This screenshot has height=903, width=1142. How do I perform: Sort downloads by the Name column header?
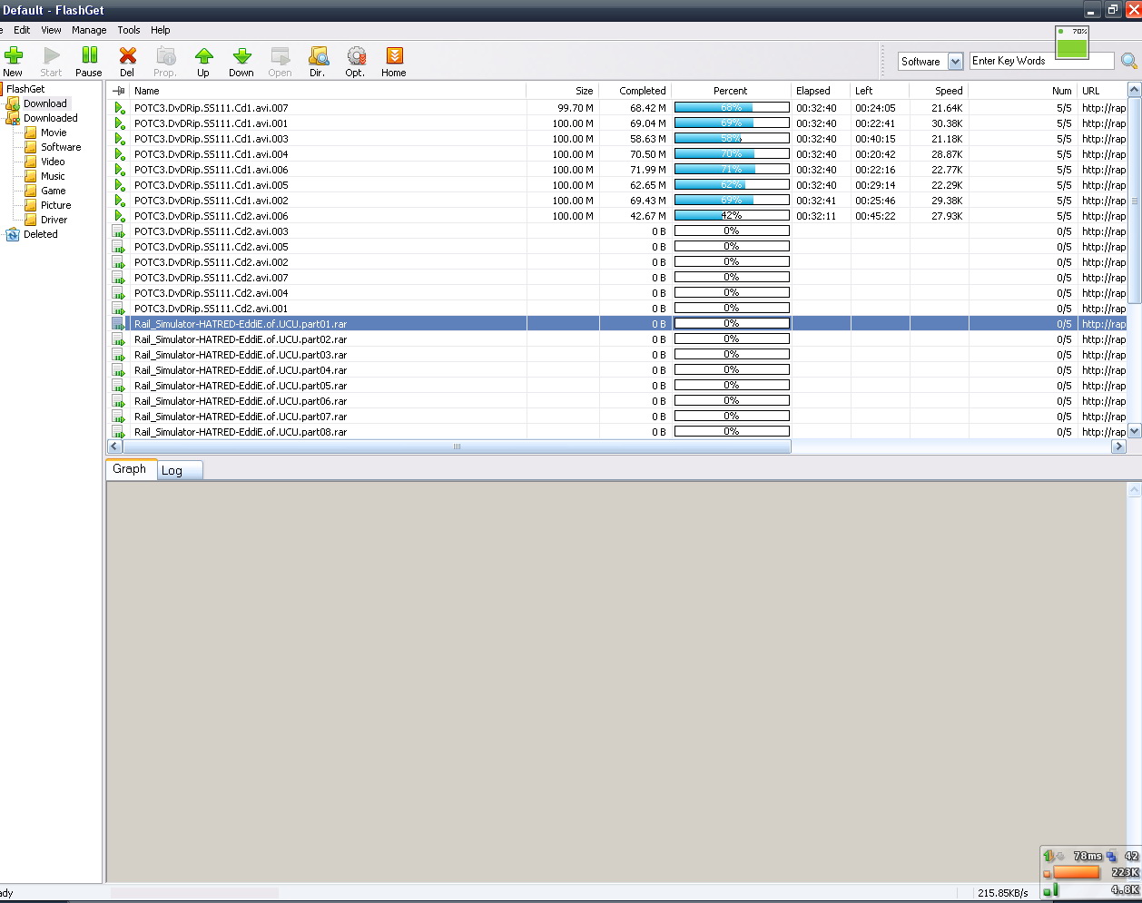328,91
